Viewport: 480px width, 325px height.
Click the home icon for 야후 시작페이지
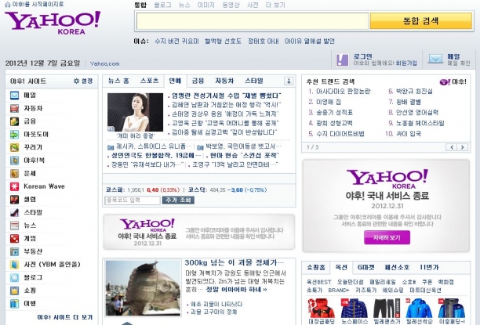click(x=8, y=4)
